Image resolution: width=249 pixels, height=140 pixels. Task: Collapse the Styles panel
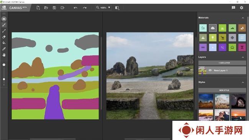(243, 82)
